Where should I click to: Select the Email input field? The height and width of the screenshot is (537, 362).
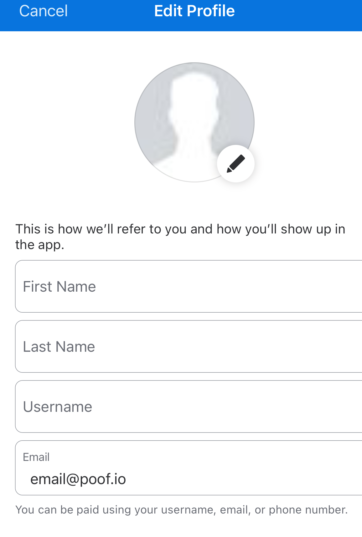click(189, 468)
